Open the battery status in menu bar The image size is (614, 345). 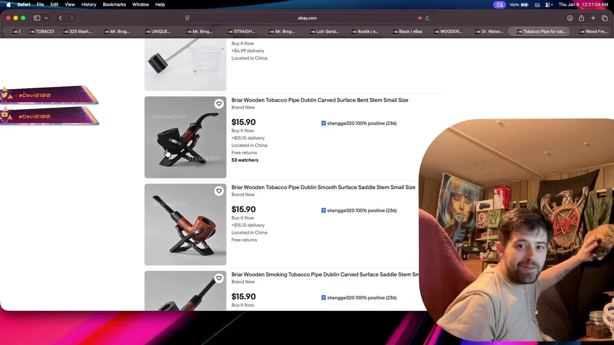(519, 4)
